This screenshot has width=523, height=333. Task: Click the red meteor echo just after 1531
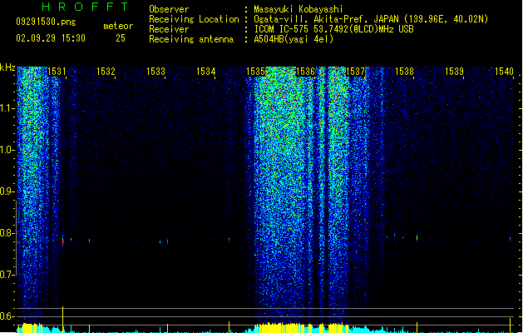coord(62,242)
